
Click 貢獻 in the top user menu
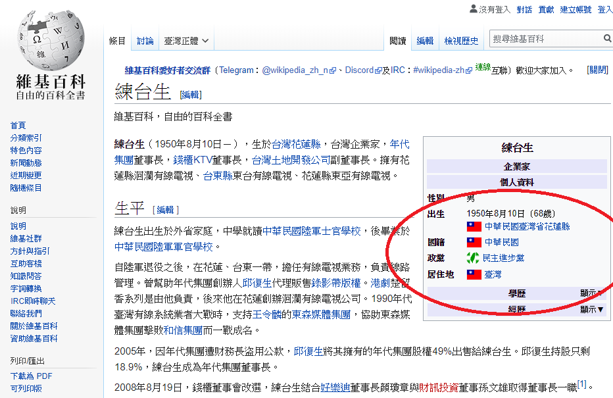[x=546, y=9]
